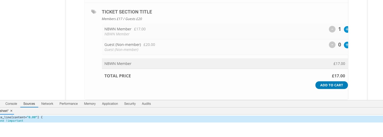Click the stylesheet editor tab label
The height and width of the screenshot is (137, 383).
click(4, 111)
